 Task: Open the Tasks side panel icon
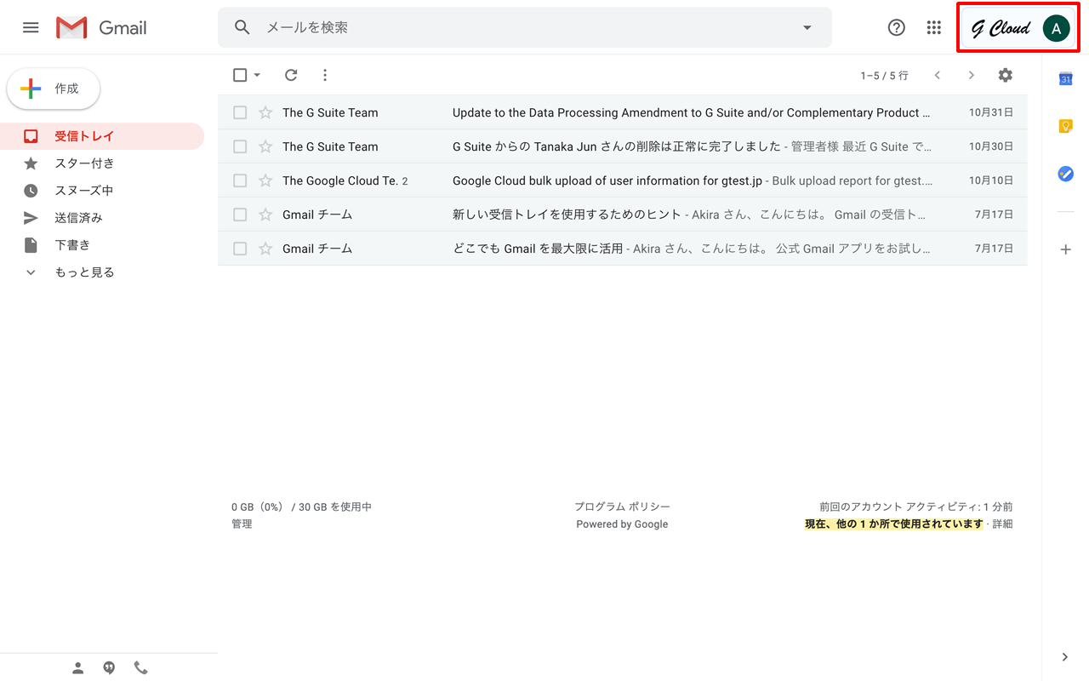coord(1065,174)
